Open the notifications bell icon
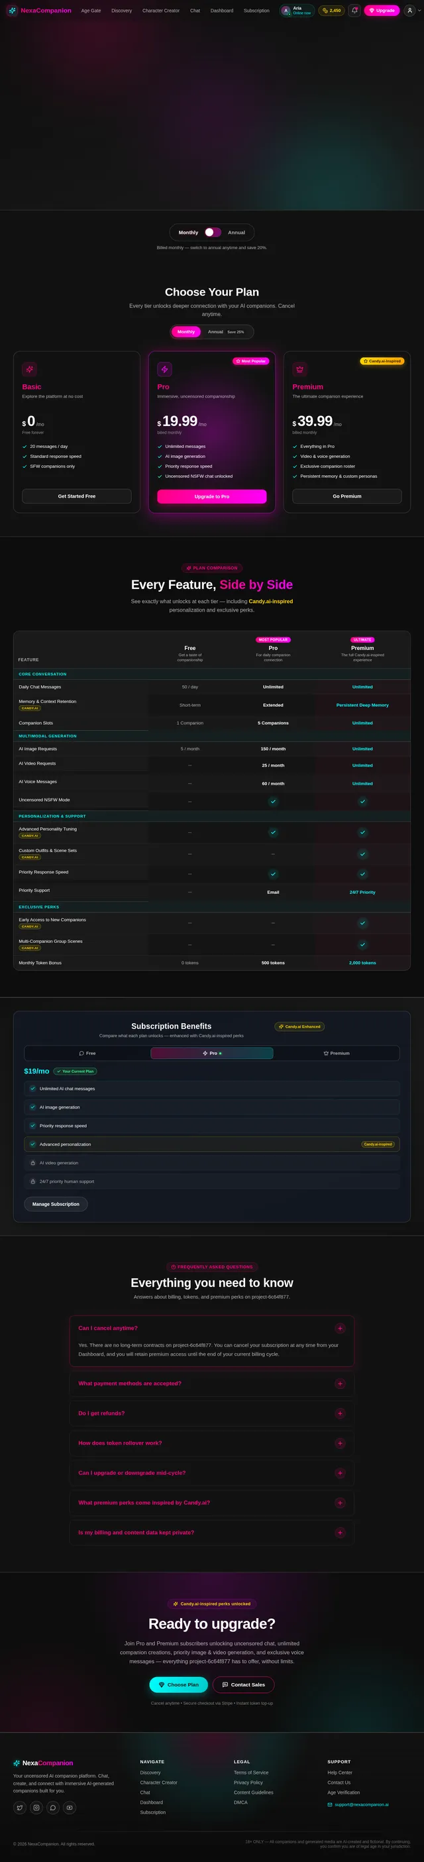The width and height of the screenshot is (424, 1862). tap(354, 11)
